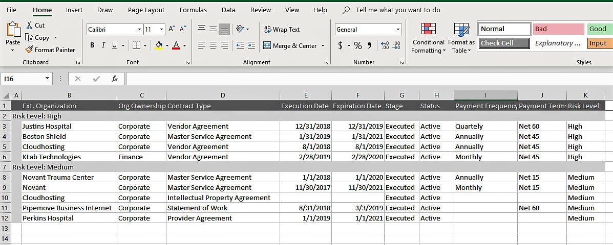Toggle Underline formatting
The width and height of the screenshot is (613, 245).
(x=114, y=45)
